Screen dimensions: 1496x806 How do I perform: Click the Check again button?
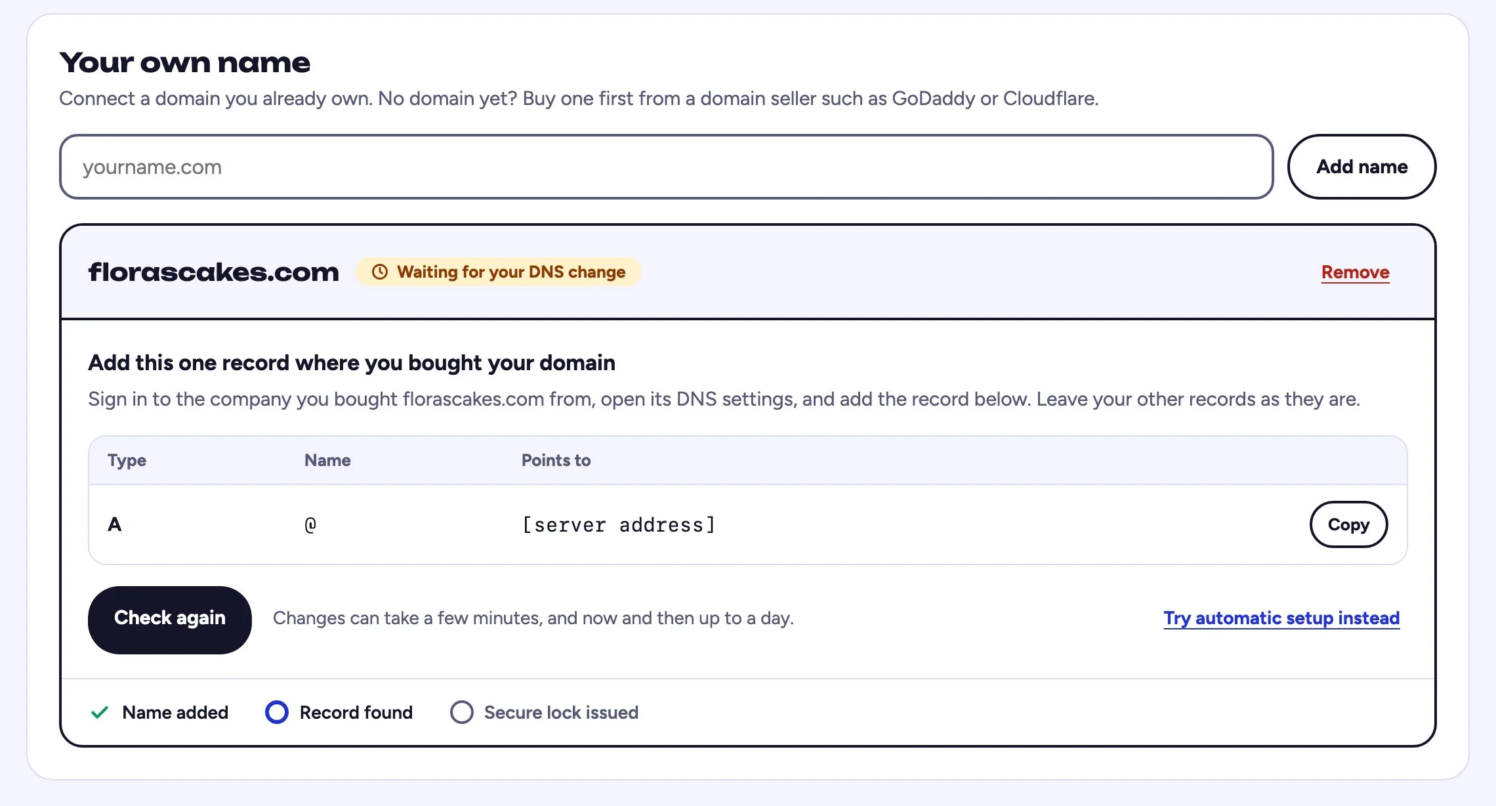pos(170,620)
